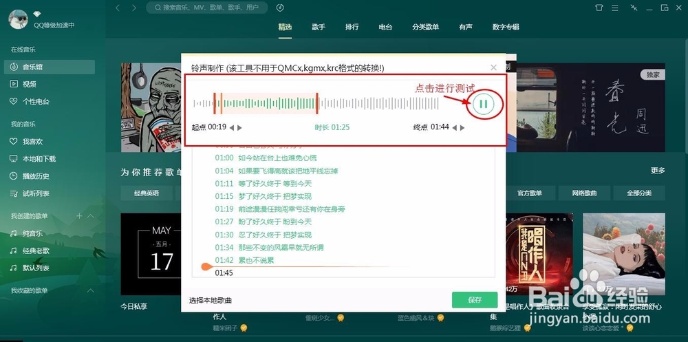Go forward with the navigation arrow
The width and height of the screenshot is (688, 342).
[x=134, y=8]
